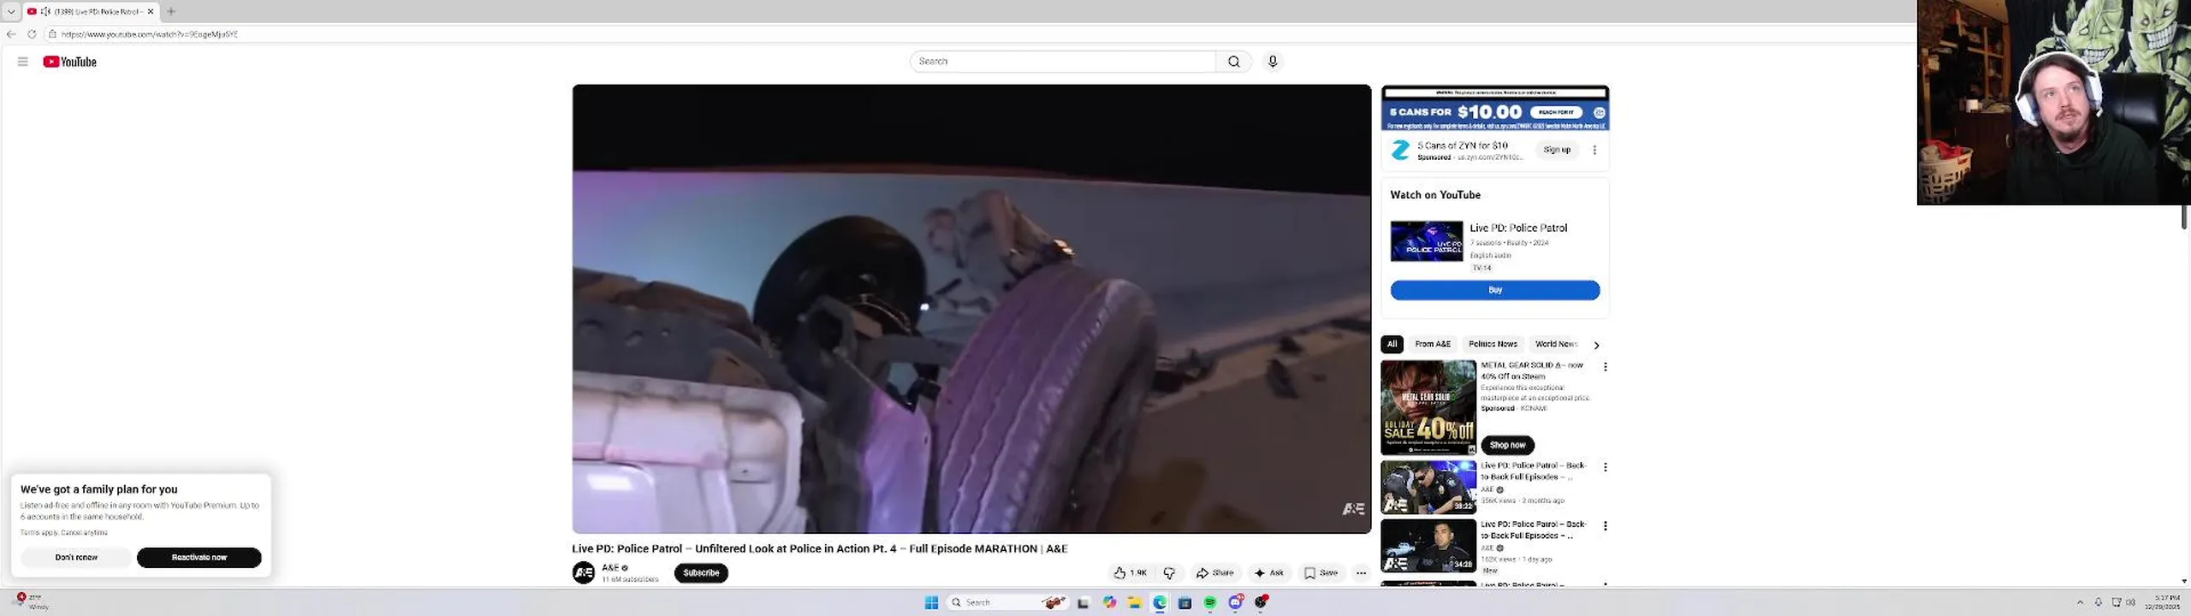Screen dimensions: 2191x616
Task: Show more filter chips with the right chevron
Action: [1596, 345]
